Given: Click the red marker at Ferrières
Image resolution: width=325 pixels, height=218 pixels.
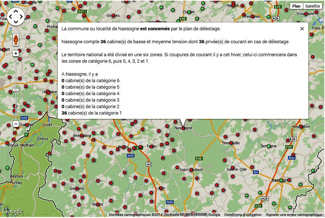Looking at the screenshot, I should click(x=252, y=16).
